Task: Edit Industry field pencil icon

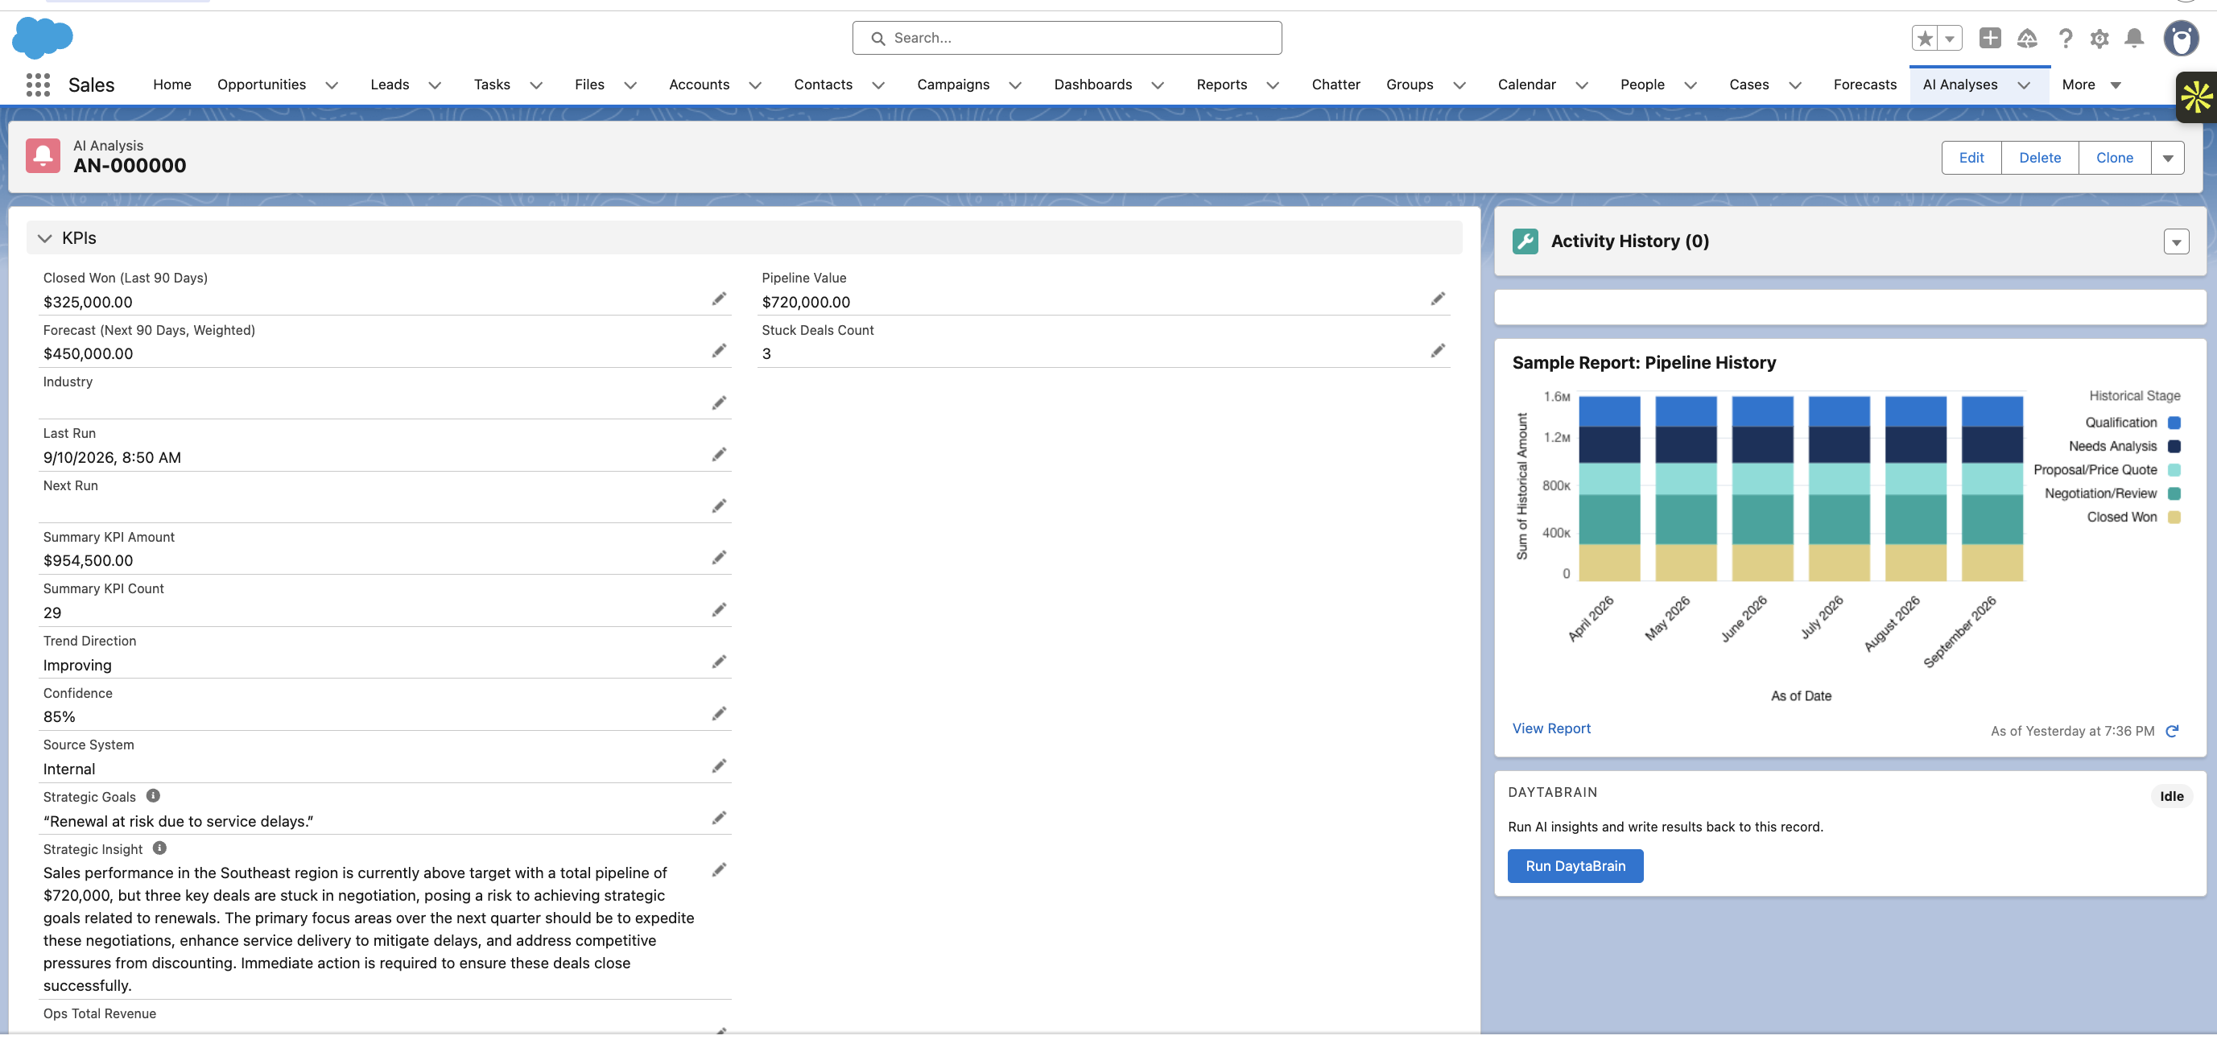Action: pos(719,402)
